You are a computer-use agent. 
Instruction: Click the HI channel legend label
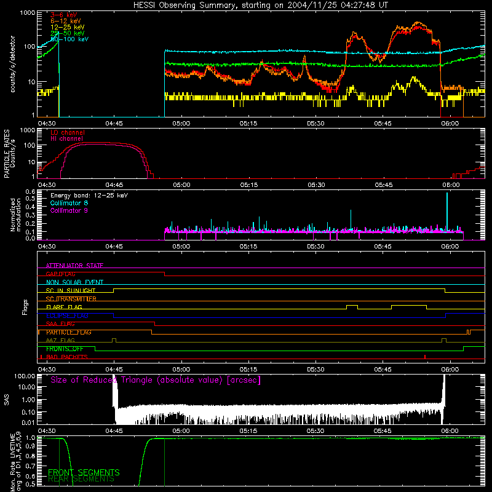point(67,139)
